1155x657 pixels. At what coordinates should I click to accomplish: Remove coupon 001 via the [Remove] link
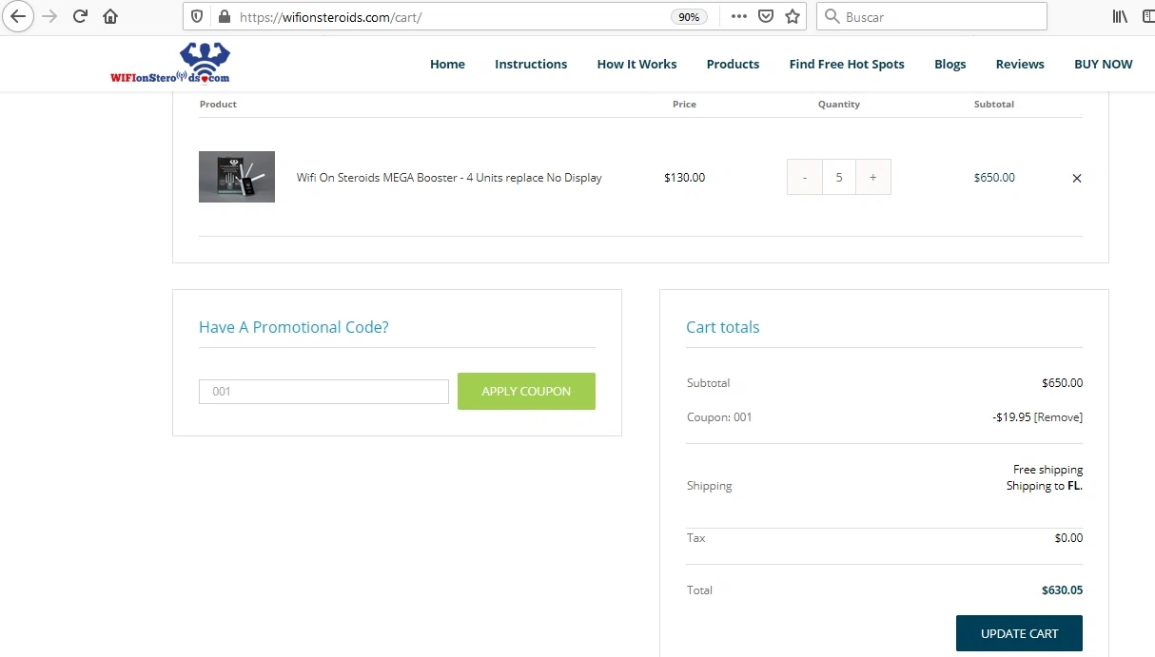pyautogui.click(x=1058, y=417)
